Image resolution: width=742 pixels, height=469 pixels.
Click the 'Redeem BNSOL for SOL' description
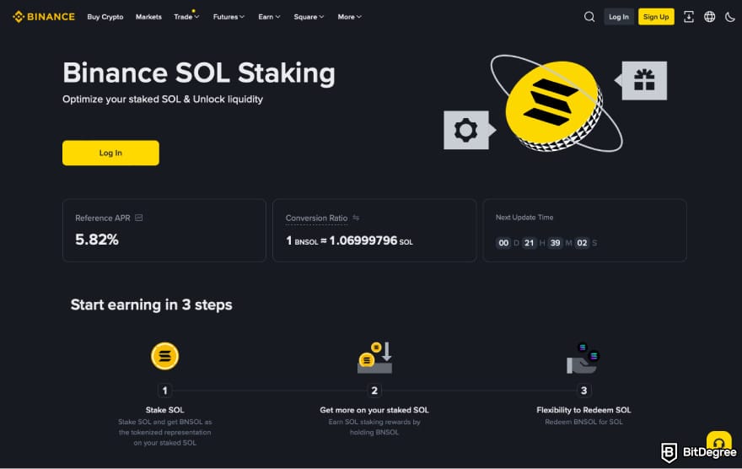coord(583,422)
